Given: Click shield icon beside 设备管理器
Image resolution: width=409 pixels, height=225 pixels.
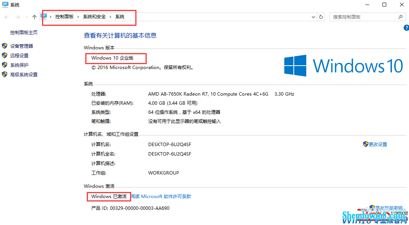Looking at the screenshot, I should [x=5, y=46].
